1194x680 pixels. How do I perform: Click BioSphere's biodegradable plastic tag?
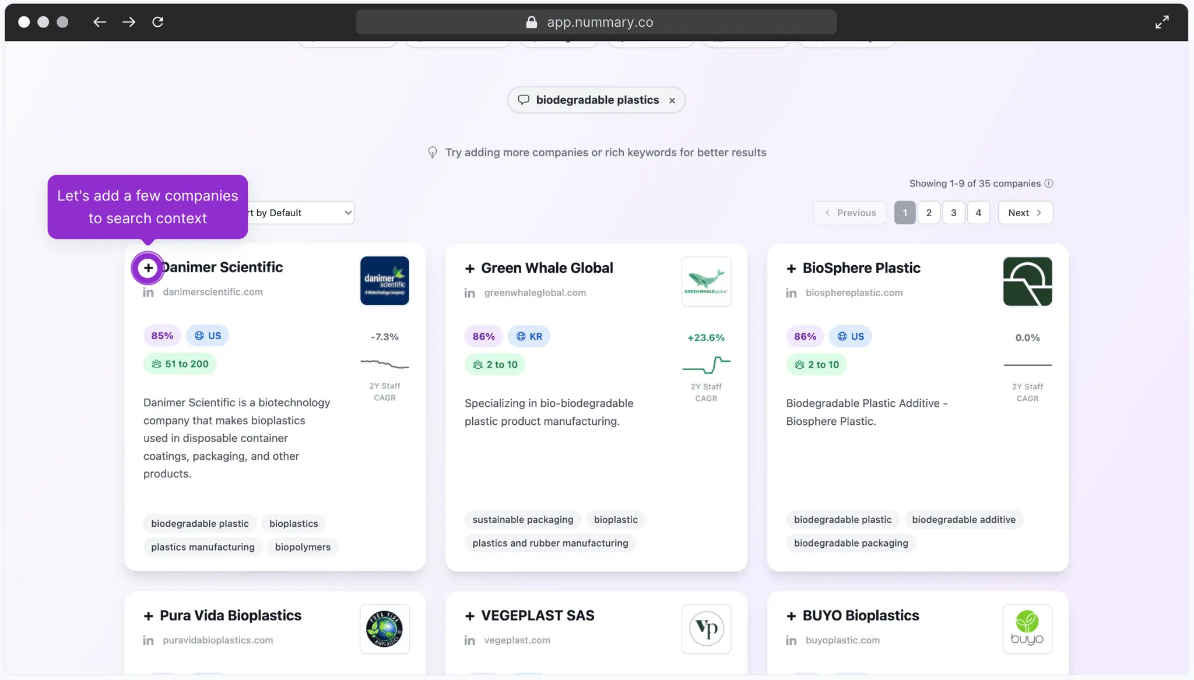(x=842, y=520)
